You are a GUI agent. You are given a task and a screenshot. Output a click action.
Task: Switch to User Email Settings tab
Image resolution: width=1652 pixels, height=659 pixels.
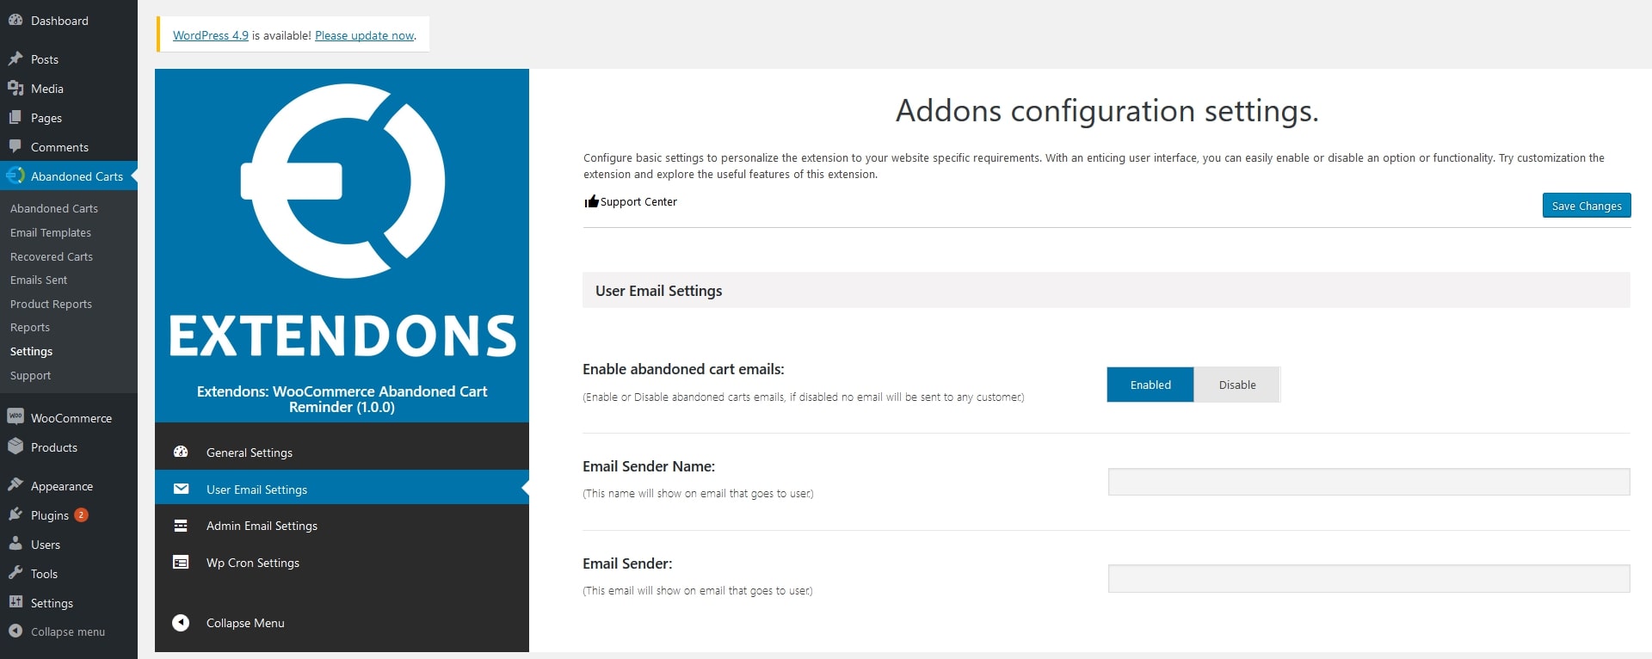tap(256, 490)
